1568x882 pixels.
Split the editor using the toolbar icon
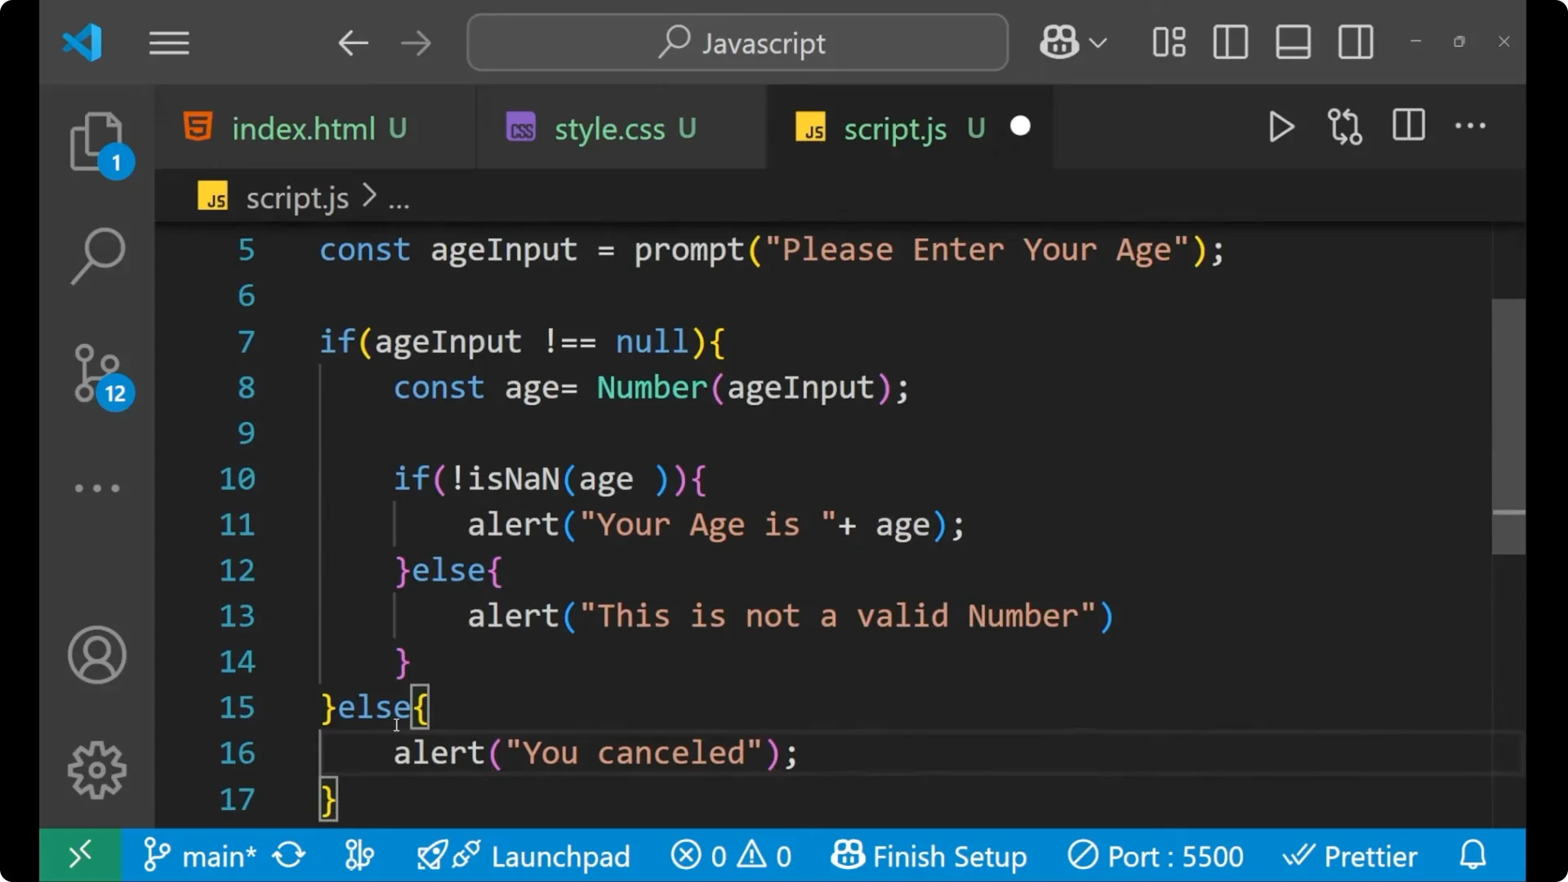(x=1408, y=126)
